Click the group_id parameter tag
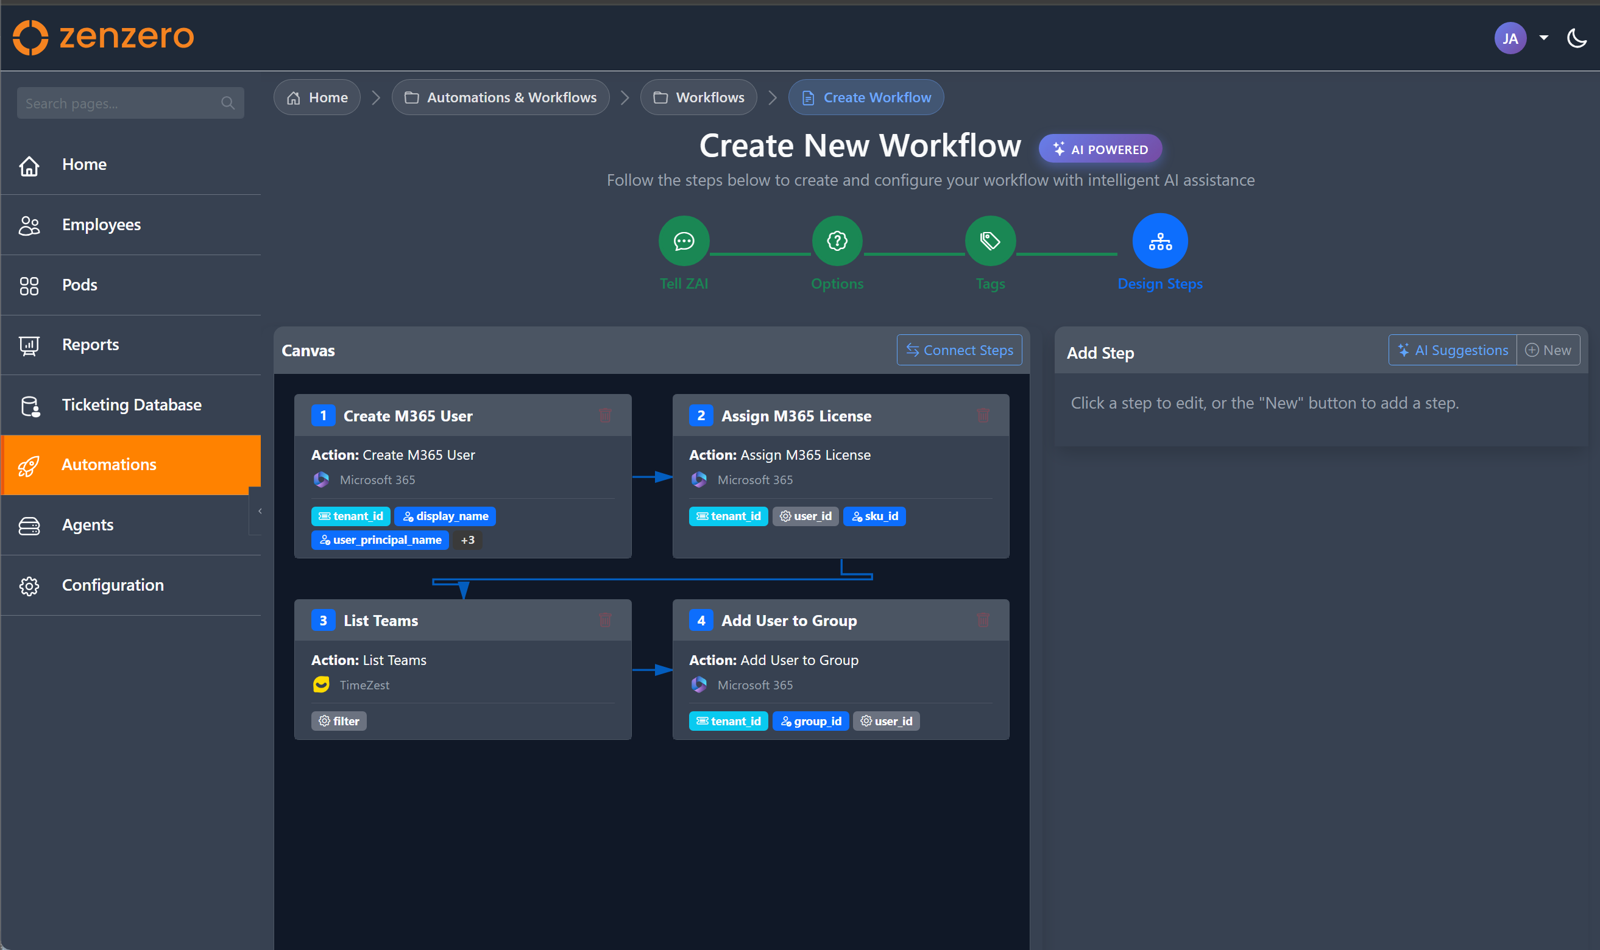This screenshot has height=950, width=1600. coord(810,721)
